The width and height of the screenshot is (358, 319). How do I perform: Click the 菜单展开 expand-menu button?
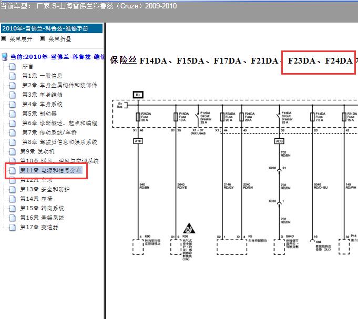coord(21,39)
